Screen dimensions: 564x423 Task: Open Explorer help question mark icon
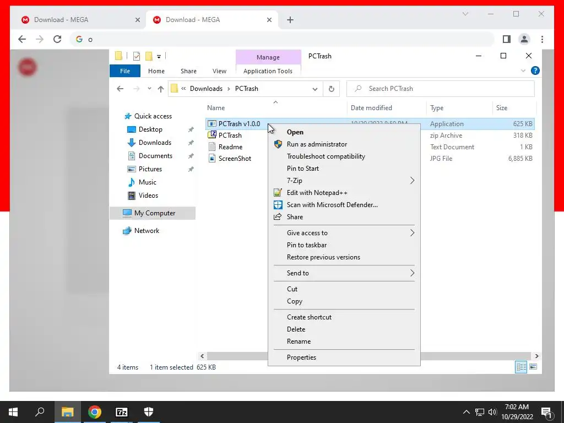coord(535,71)
